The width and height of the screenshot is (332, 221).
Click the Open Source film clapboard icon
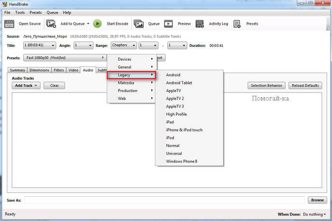[9, 24]
